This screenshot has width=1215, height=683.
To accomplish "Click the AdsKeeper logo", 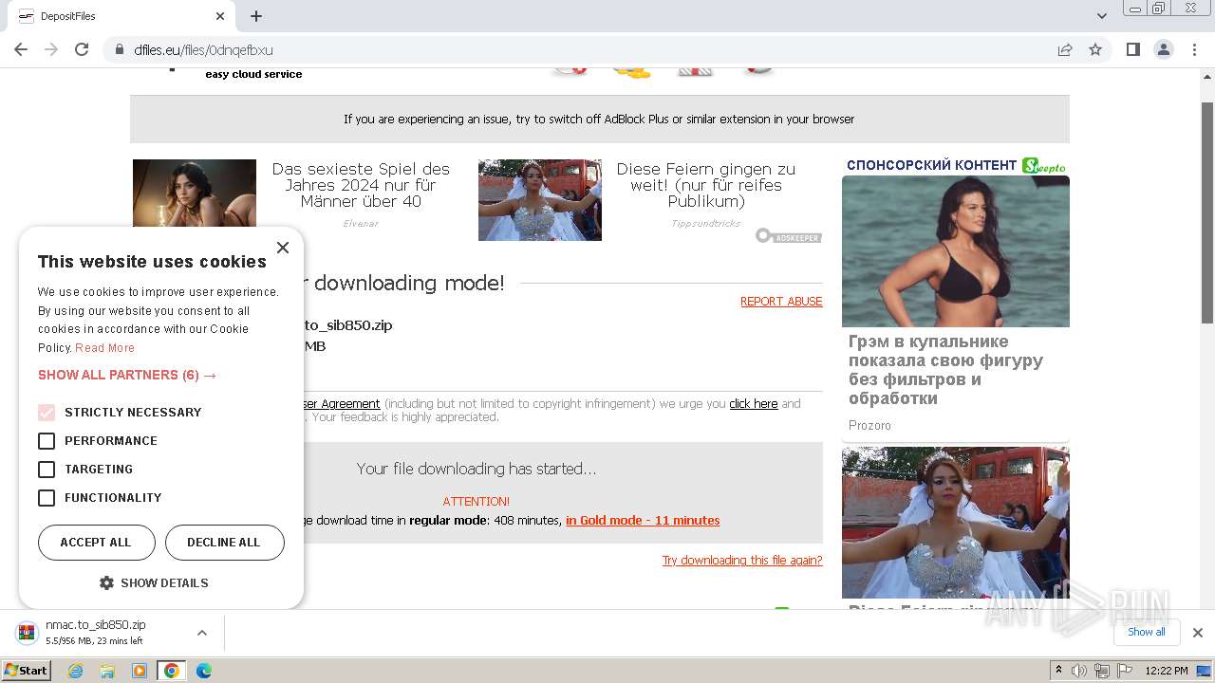I will point(789,236).
